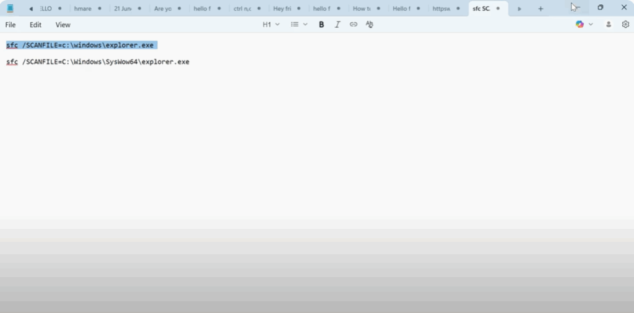Open Copilot from its colorful icon
The image size is (634, 313).
point(580,24)
